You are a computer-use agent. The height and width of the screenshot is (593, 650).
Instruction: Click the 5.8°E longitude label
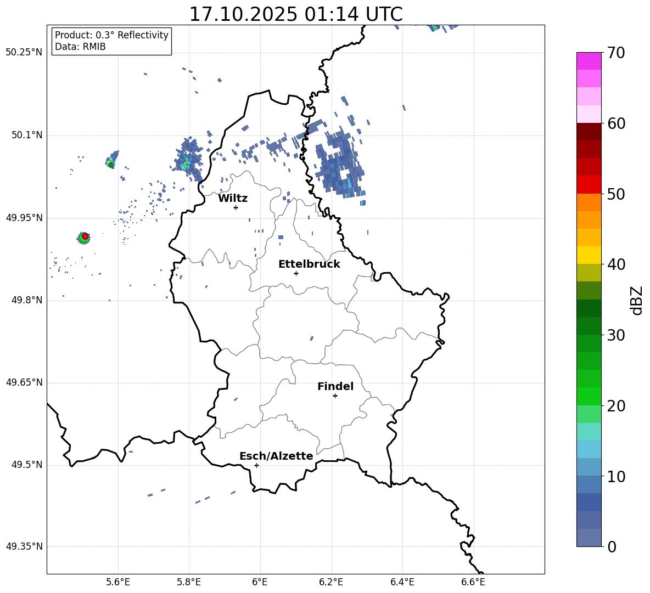(x=189, y=582)
